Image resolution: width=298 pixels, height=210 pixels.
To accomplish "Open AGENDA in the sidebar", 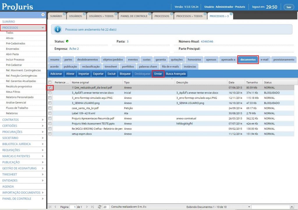I will coord(8,187).
